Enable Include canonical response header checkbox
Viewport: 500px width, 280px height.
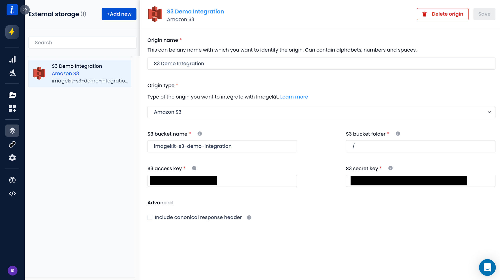click(150, 217)
